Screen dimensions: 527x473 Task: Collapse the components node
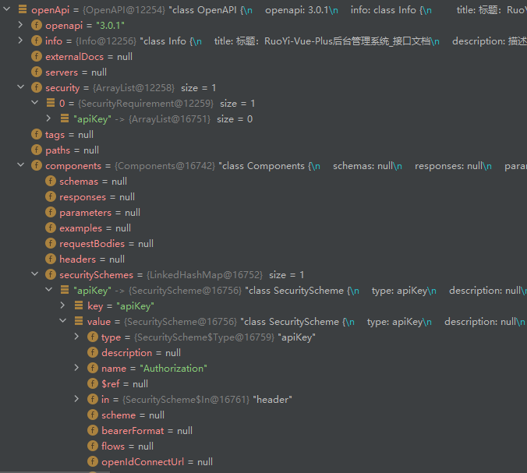(20, 165)
